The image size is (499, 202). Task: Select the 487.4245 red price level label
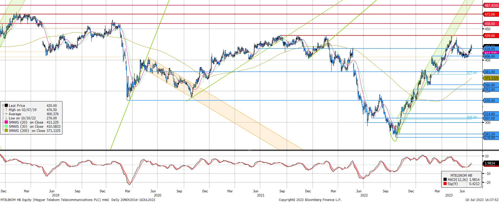pos(491,5)
